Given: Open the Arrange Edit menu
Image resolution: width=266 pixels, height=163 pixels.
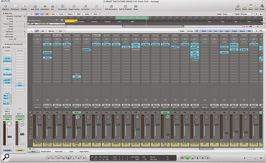Looking at the screenshot, I should pos(54,14).
